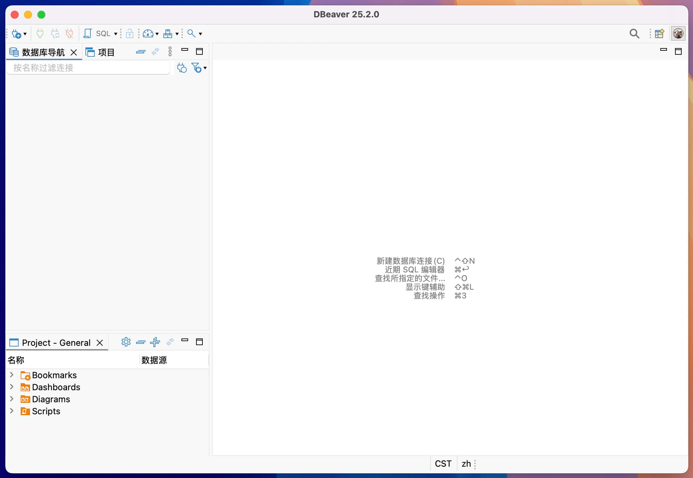Click the new database connection plug icon
693x478 pixels.
coord(16,34)
